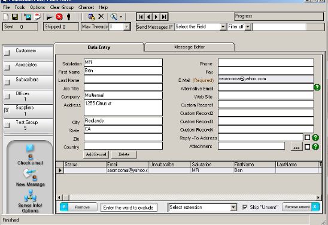
Task: Open the Select extension dropdown
Action: [x=233, y=208]
